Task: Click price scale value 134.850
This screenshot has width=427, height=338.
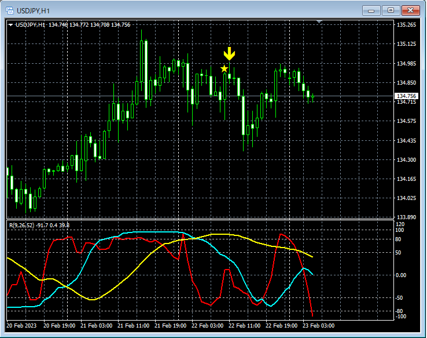Action: click(x=406, y=83)
